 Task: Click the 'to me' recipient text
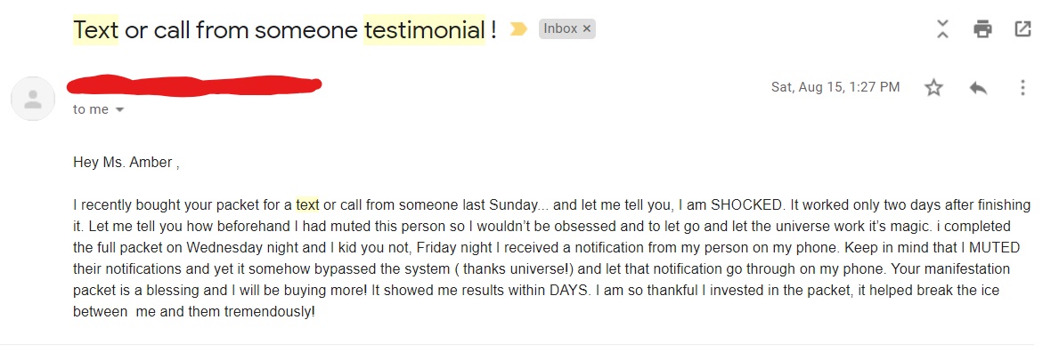pos(91,109)
